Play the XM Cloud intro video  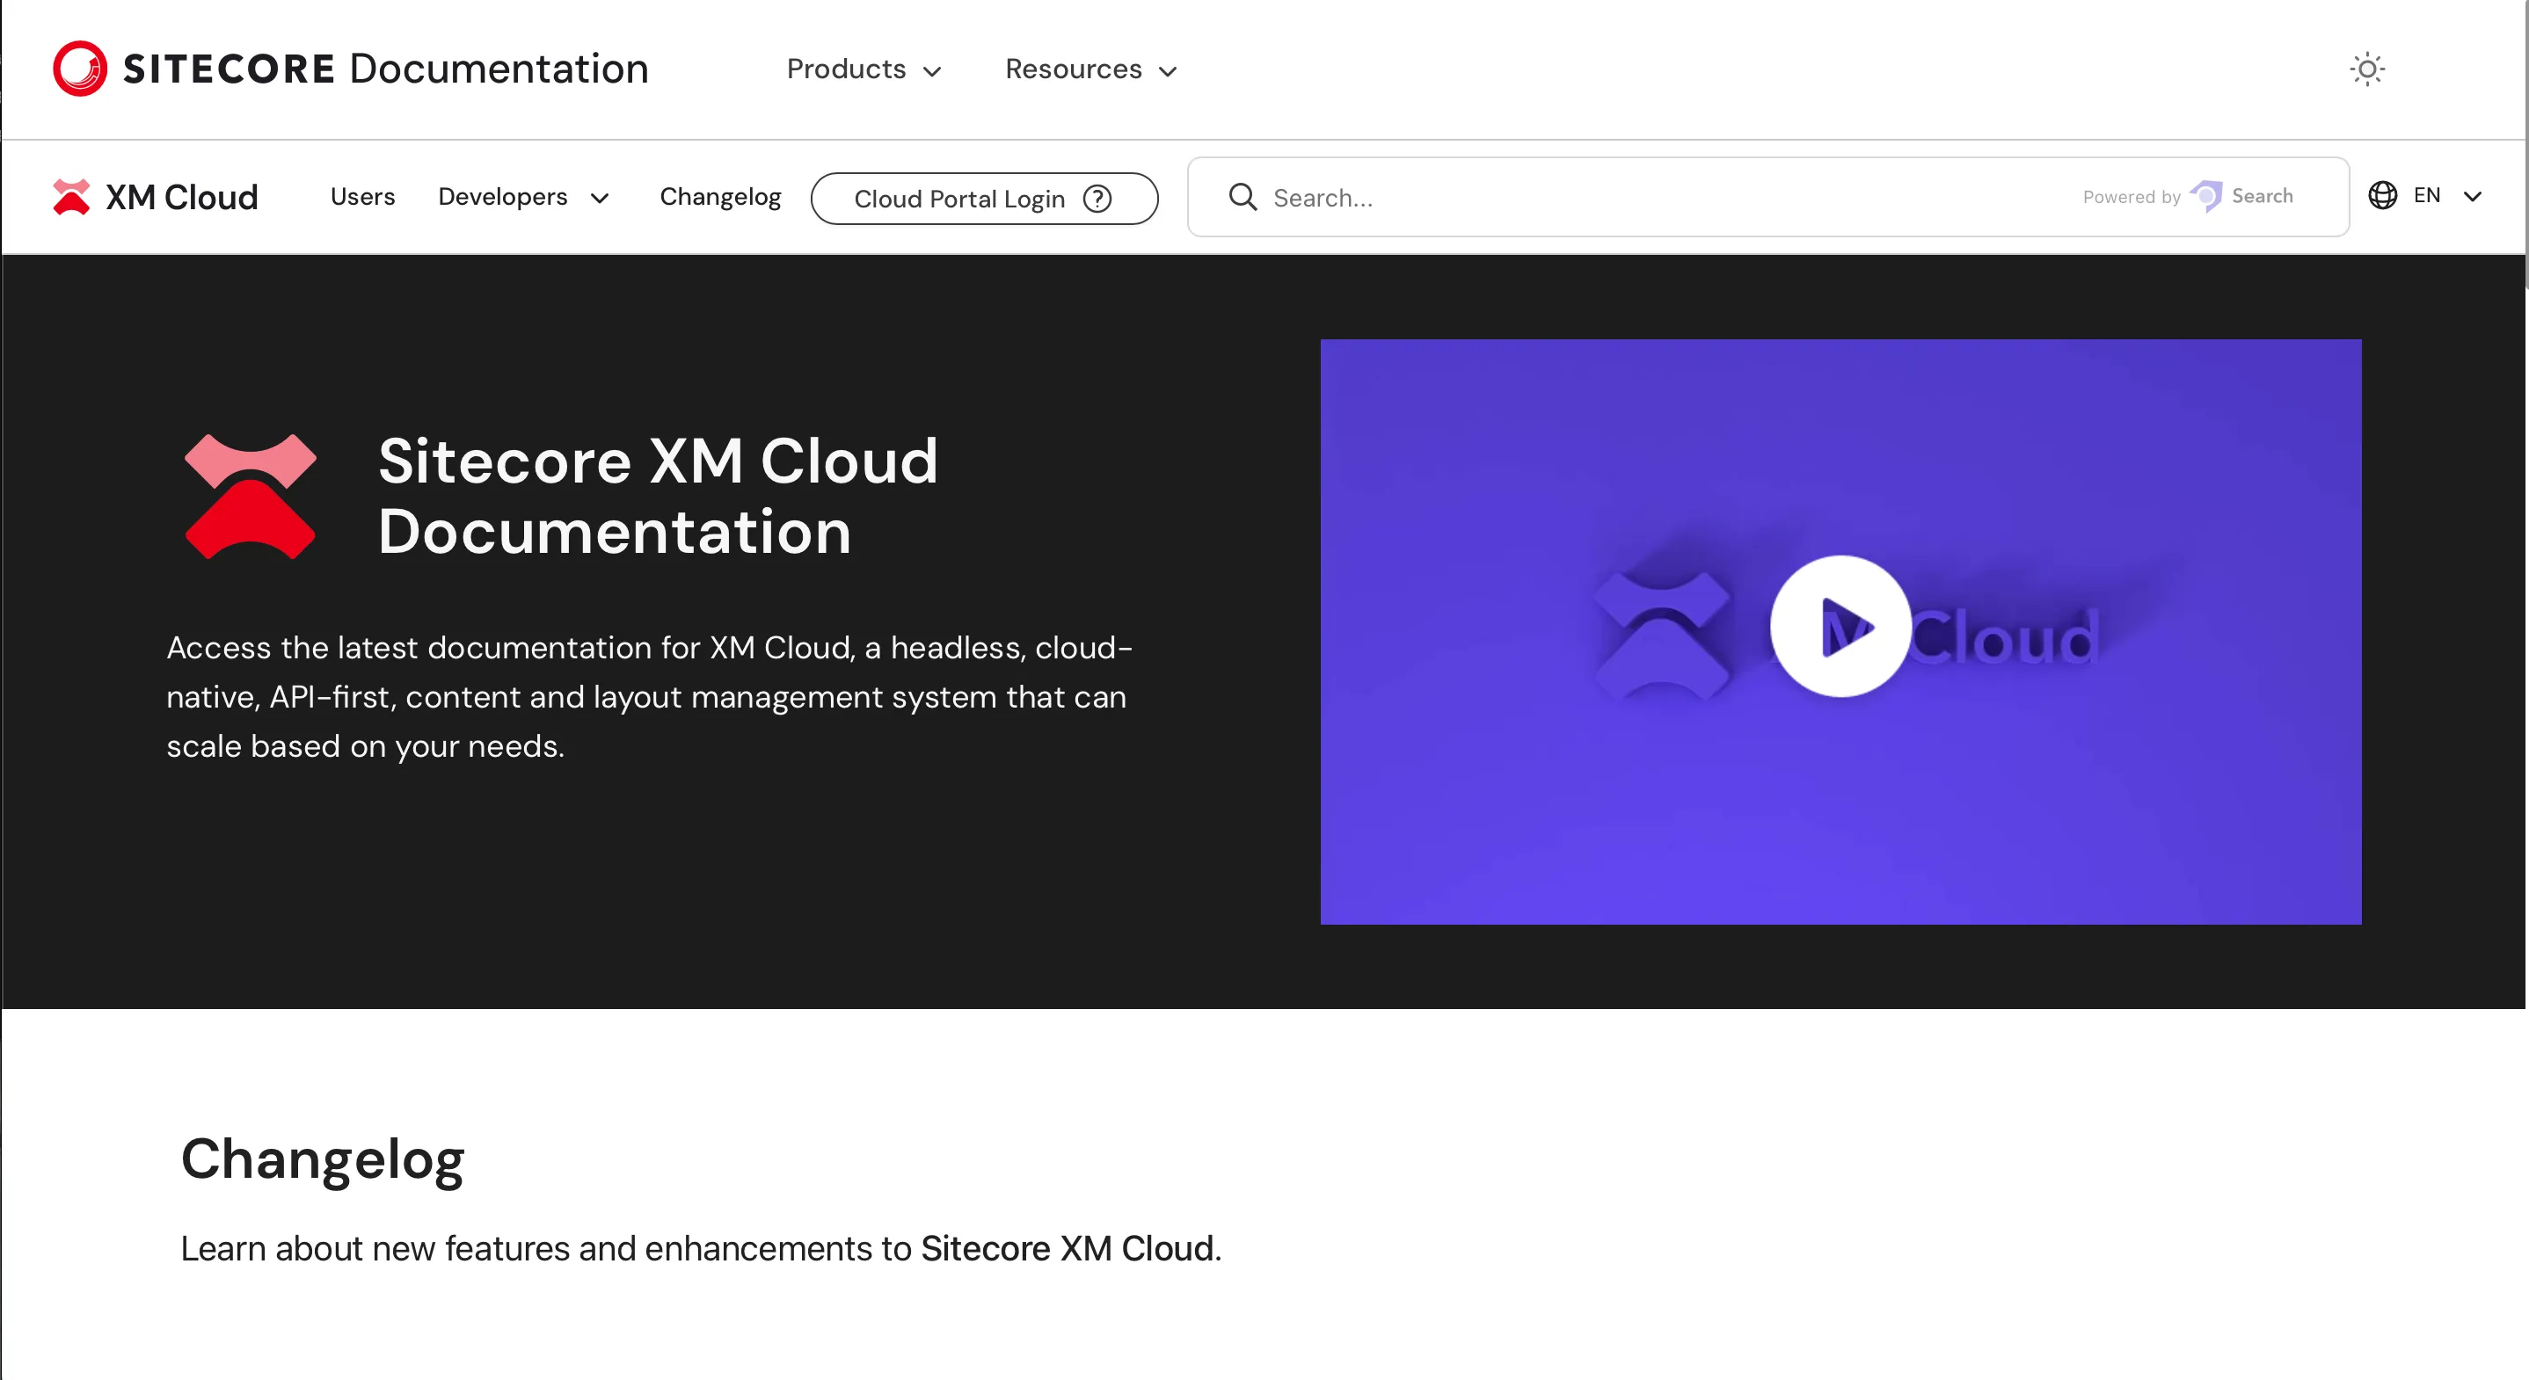tap(1840, 626)
